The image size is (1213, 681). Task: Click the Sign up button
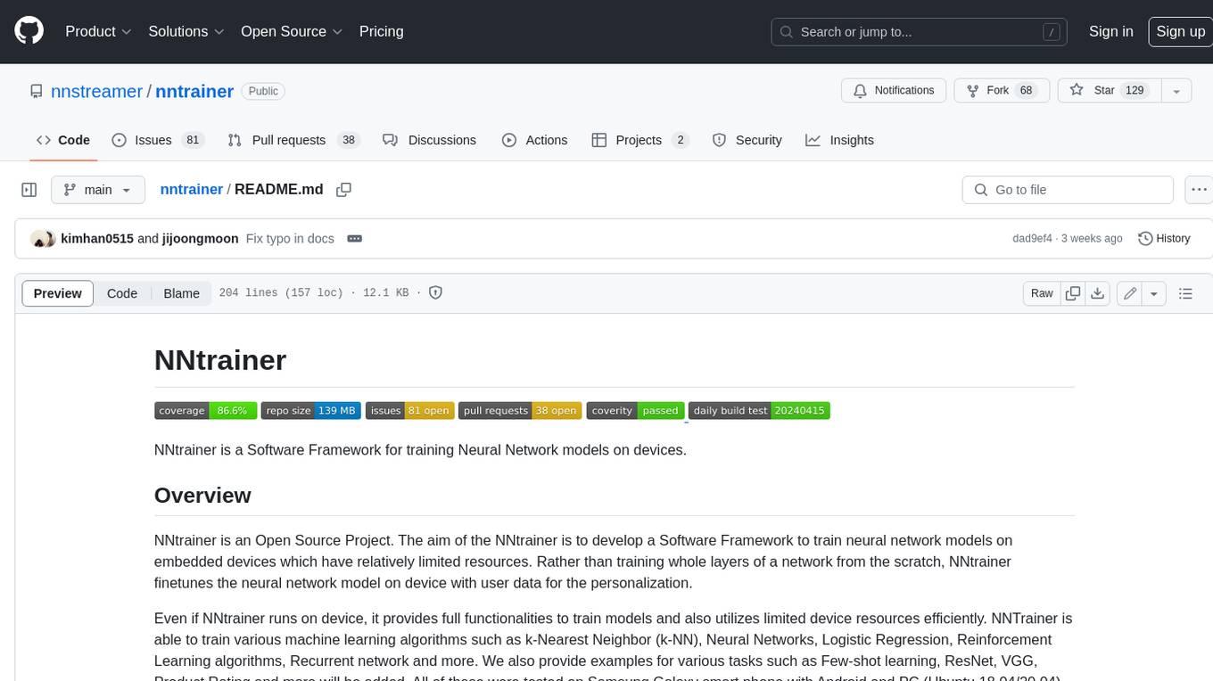click(1180, 31)
